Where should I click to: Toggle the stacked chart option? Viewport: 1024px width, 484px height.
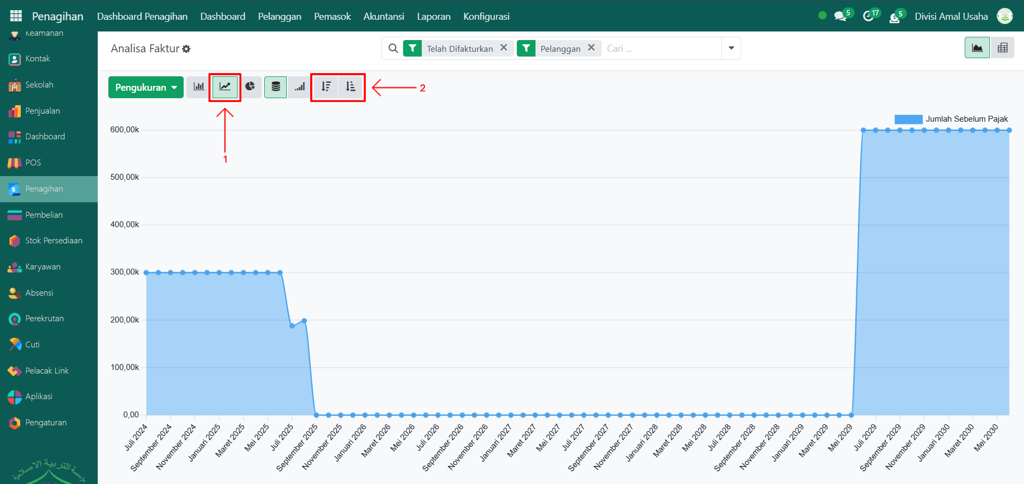point(275,87)
